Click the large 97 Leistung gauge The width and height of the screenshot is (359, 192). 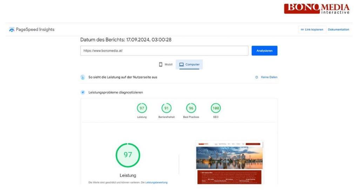(x=128, y=155)
